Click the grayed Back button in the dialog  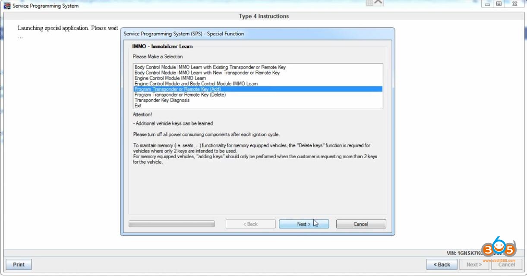(x=250, y=224)
